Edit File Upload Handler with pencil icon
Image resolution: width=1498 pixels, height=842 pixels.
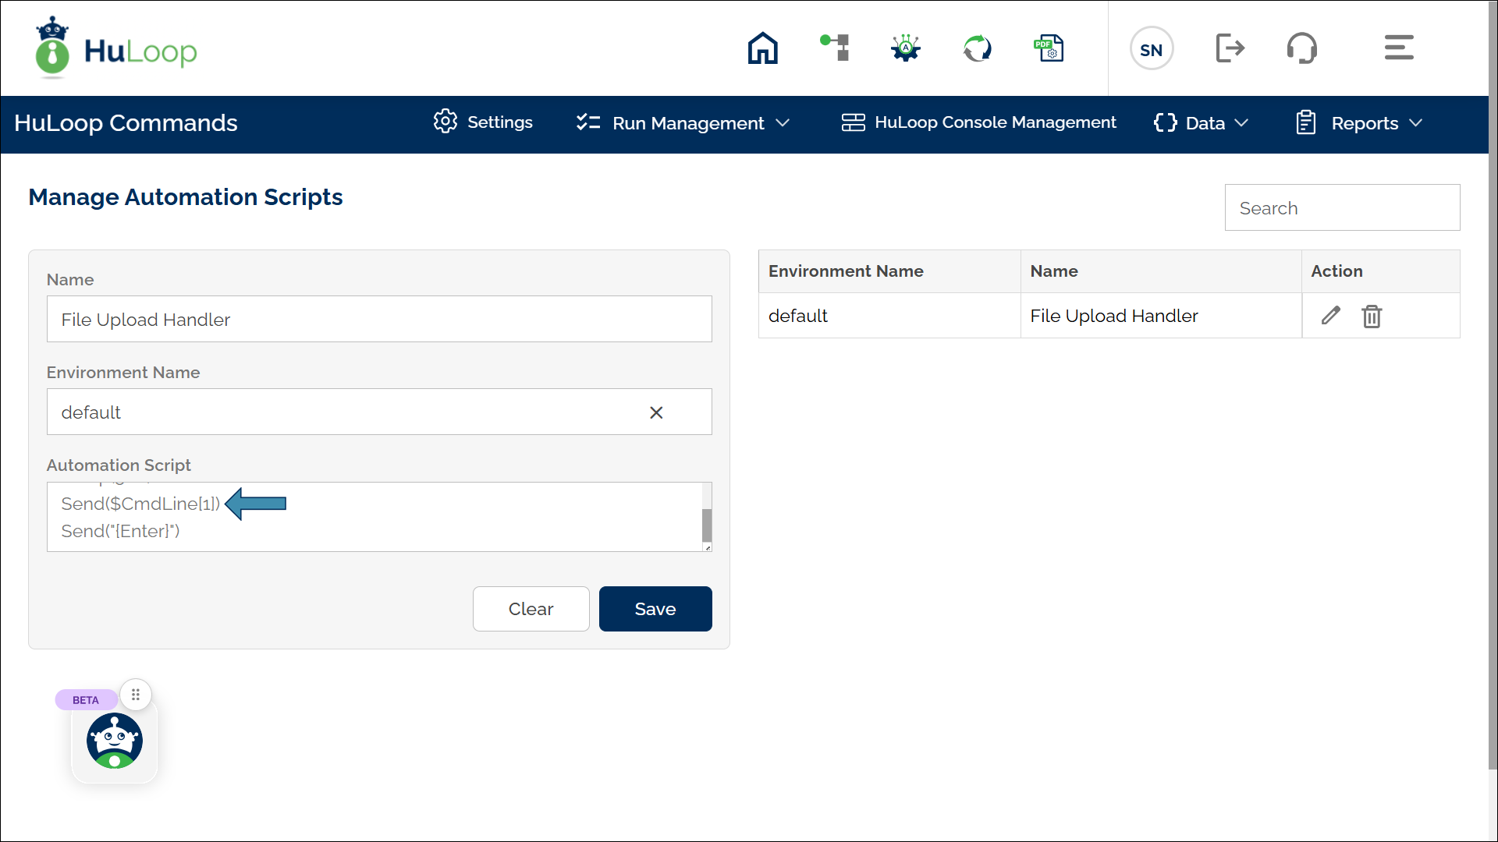[1330, 316]
